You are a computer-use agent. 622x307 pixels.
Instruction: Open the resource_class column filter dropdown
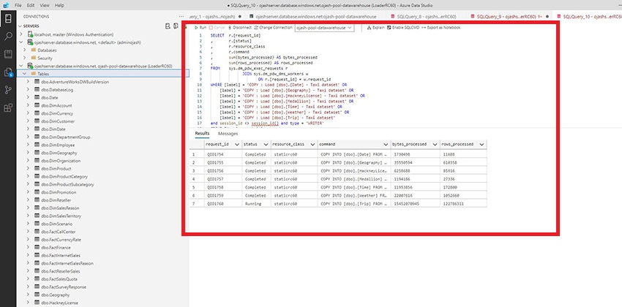pyautogui.click(x=312, y=145)
